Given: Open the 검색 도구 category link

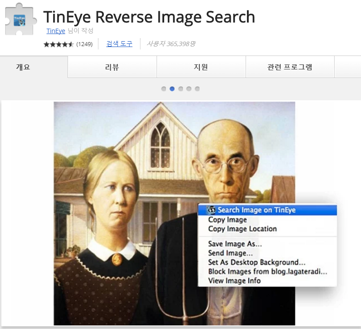Looking at the screenshot, I should pyautogui.click(x=119, y=43).
